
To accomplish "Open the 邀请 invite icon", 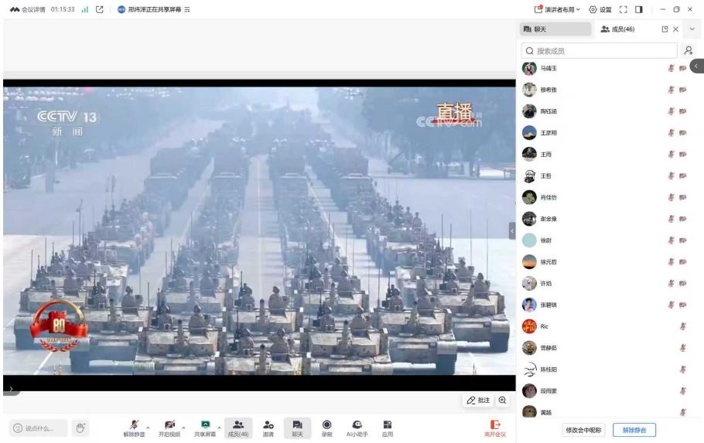I will coord(268,425).
